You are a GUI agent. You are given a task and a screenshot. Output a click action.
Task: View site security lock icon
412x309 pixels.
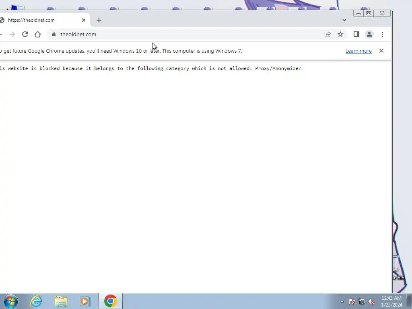54,35
